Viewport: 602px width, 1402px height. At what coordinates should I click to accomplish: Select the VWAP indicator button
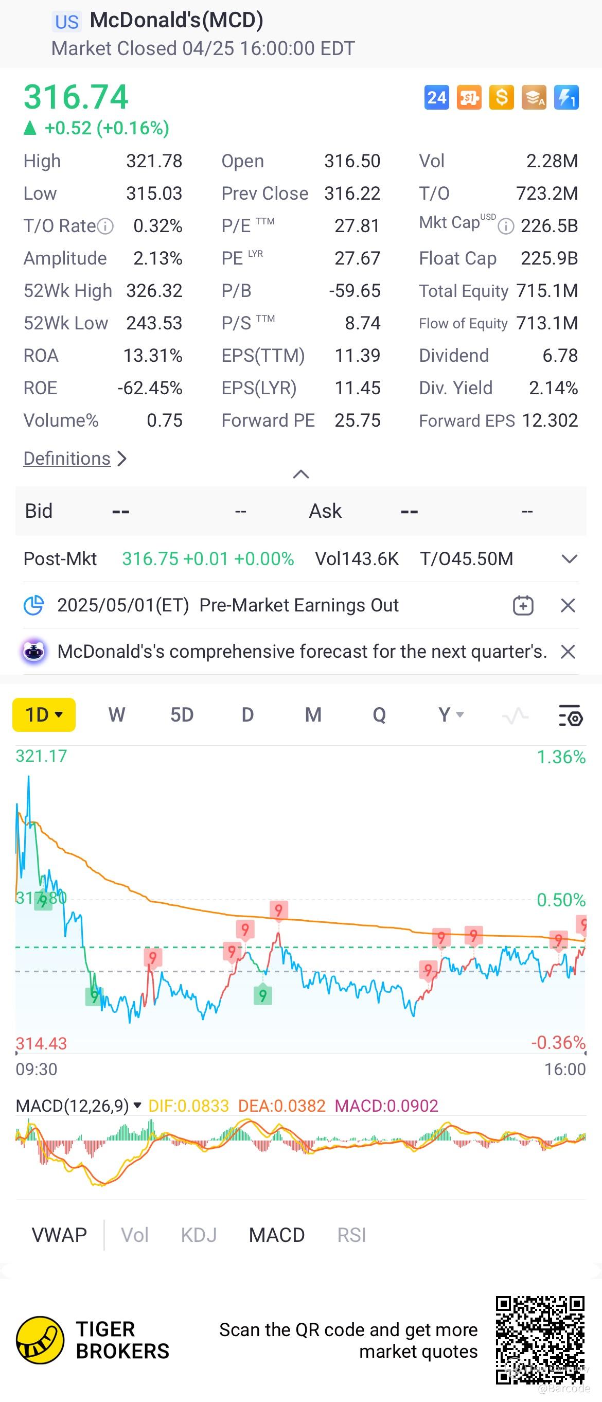[59, 1235]
